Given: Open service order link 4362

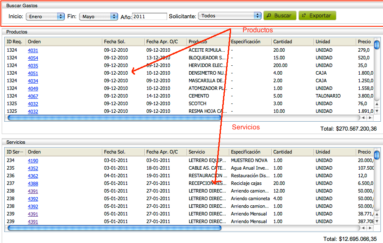Looking at the screenshot, I should [x=33, y=176].
